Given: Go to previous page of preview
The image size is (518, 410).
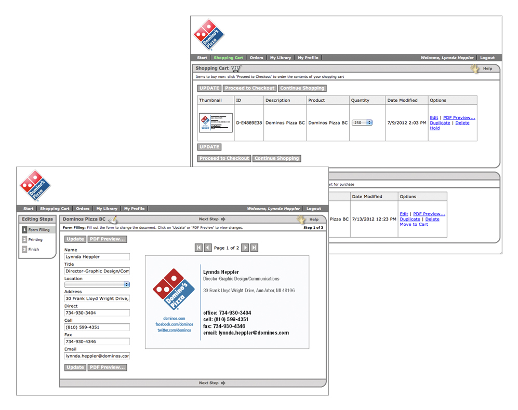Looking at the screenshot, I should [x=208, y=248].
